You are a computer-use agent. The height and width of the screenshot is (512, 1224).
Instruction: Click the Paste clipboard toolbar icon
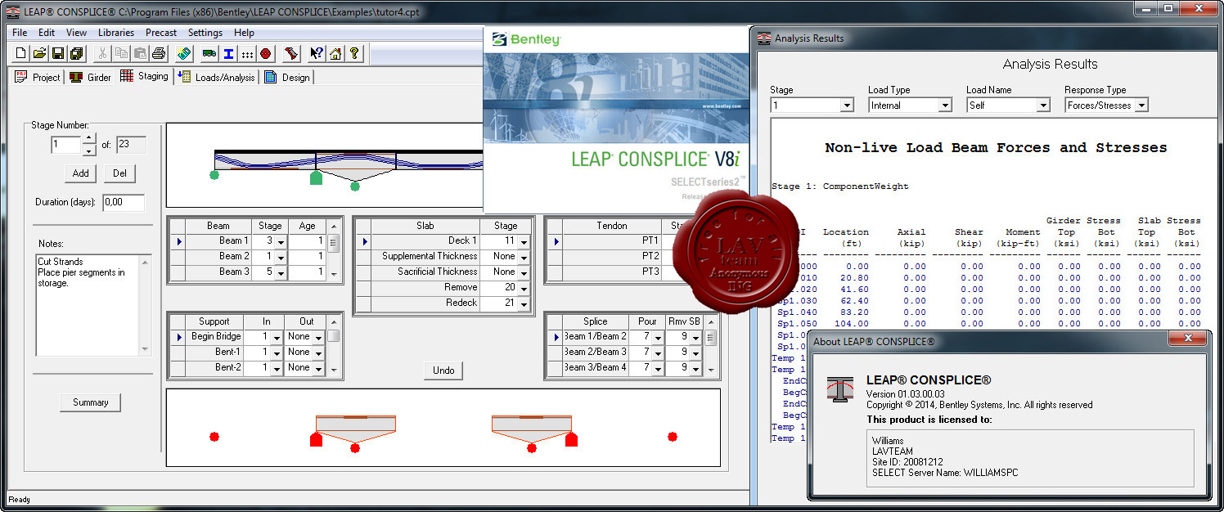pyautogui.click(x=140, y=54)
